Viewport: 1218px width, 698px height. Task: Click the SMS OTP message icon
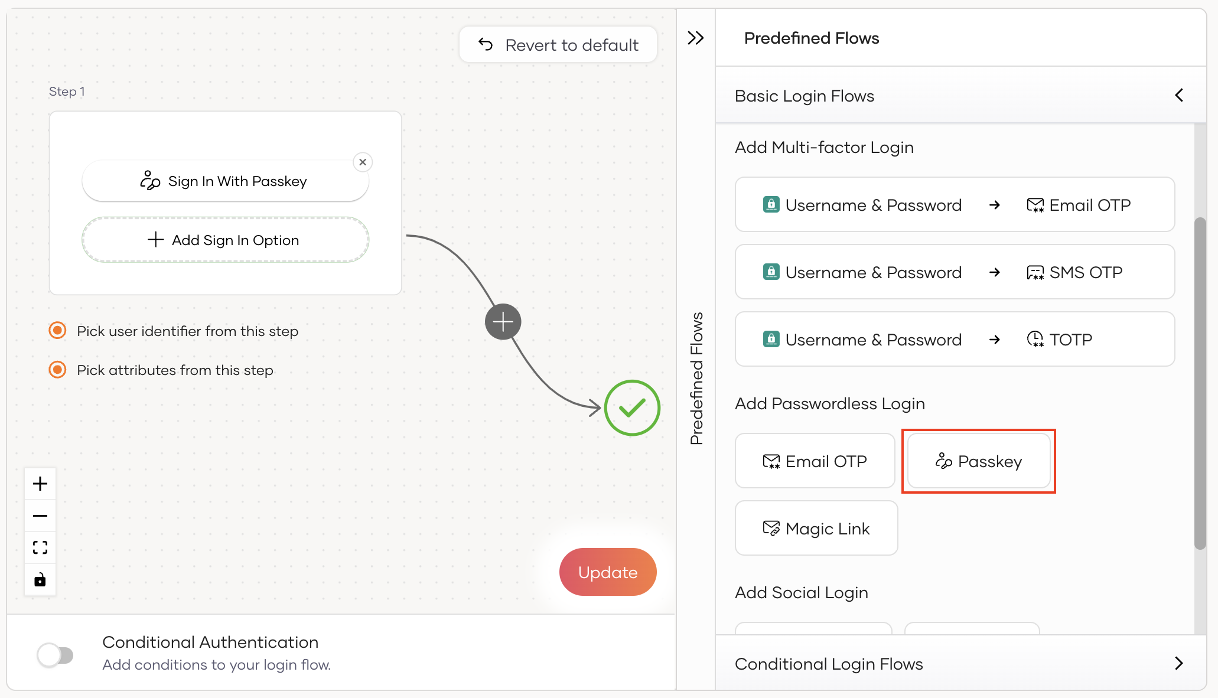point(1035,272)
